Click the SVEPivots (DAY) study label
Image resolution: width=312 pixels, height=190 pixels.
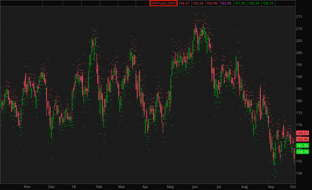tap(163, 3)
